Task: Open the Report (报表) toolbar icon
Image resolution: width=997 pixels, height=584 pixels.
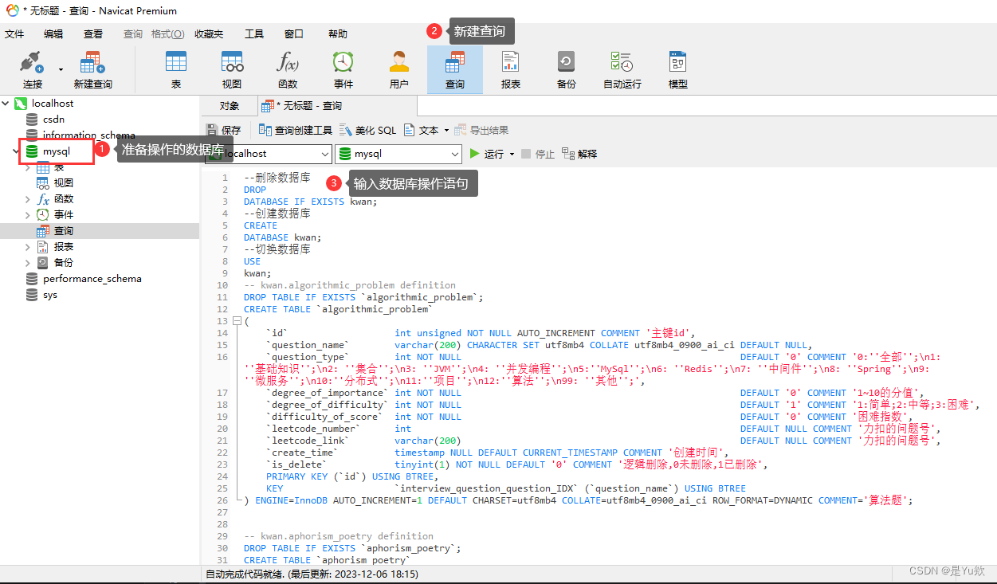Action: click(511, 70)
